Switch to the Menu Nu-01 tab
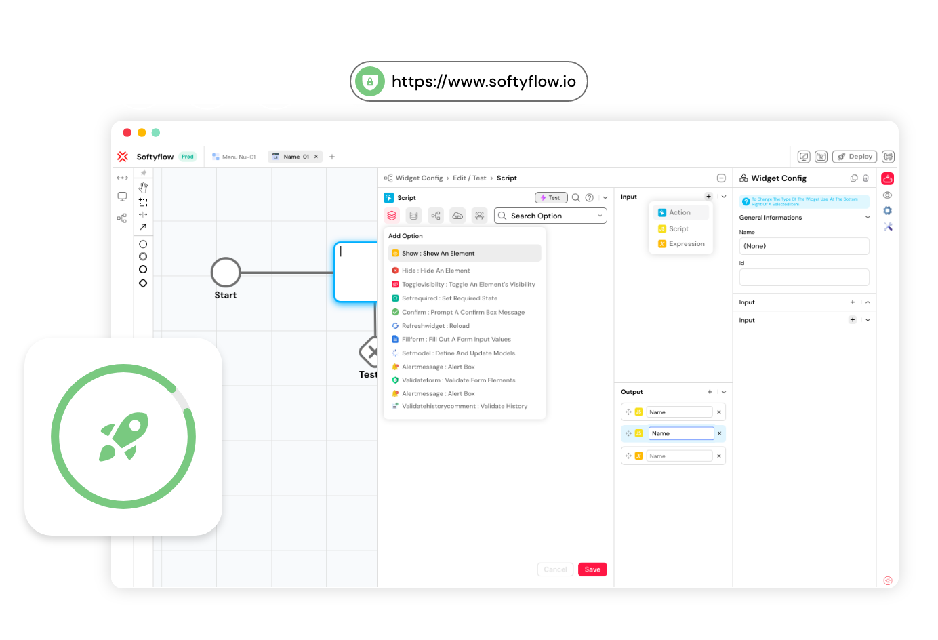This screenshot has height=640, width=938. tap(234, 157)
